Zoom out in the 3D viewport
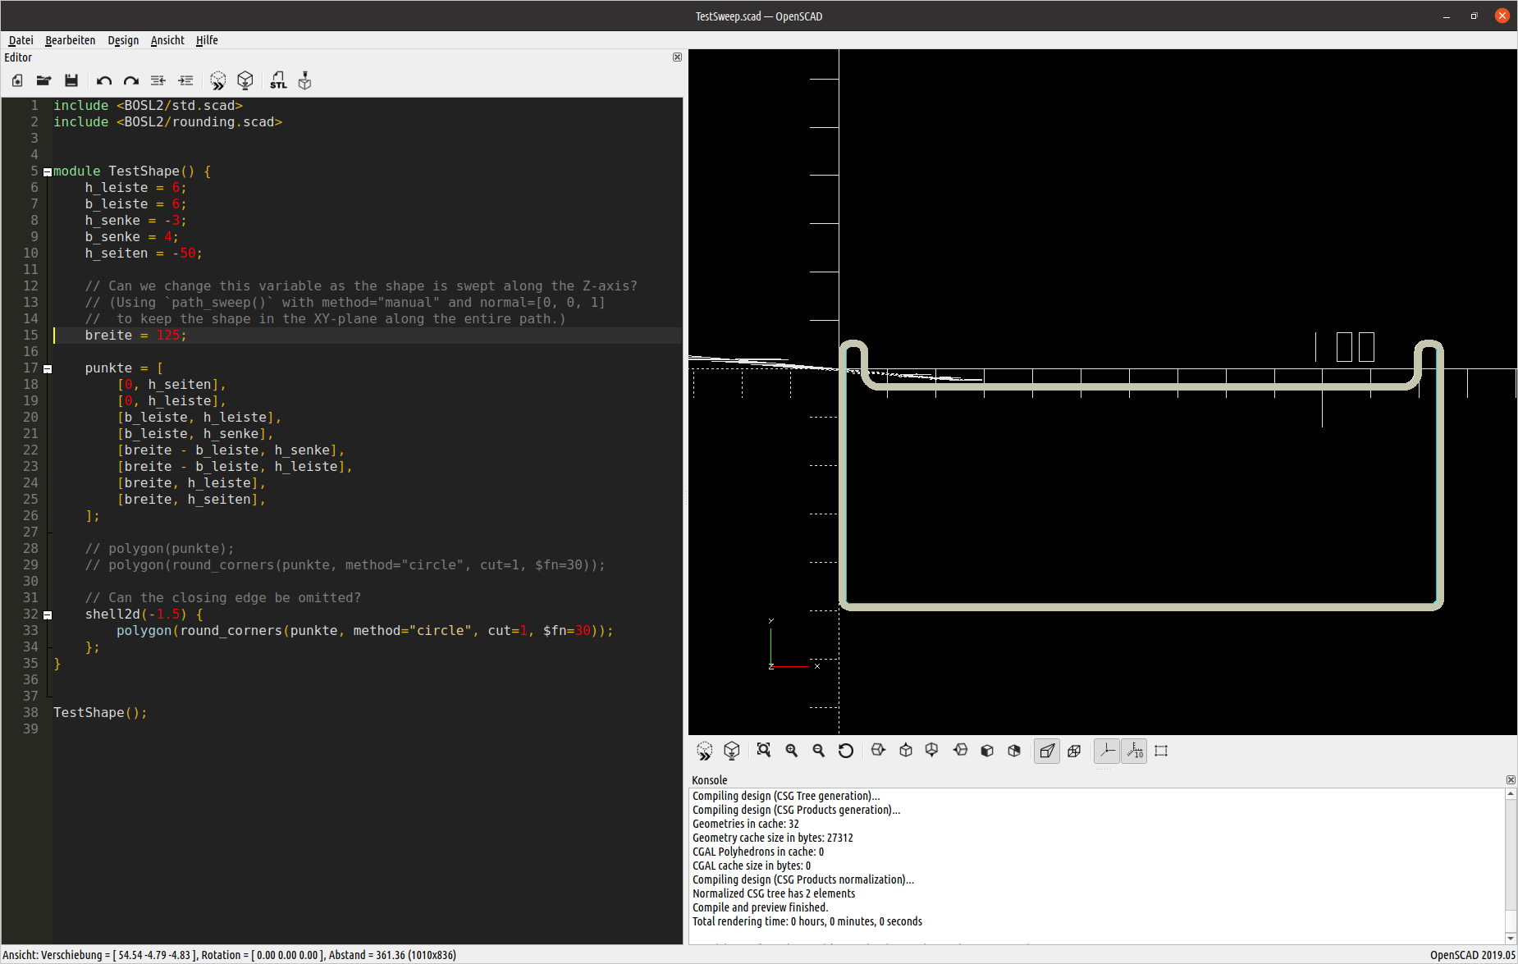This screenshot has width=1518, height=964. (819, 751)
